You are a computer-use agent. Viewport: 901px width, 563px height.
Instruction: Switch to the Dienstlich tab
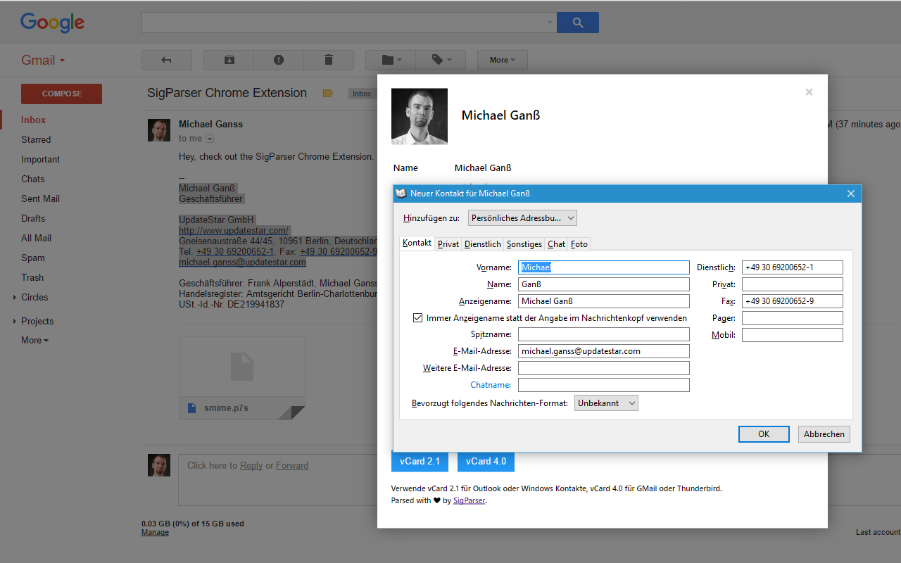tap(482, 243)
